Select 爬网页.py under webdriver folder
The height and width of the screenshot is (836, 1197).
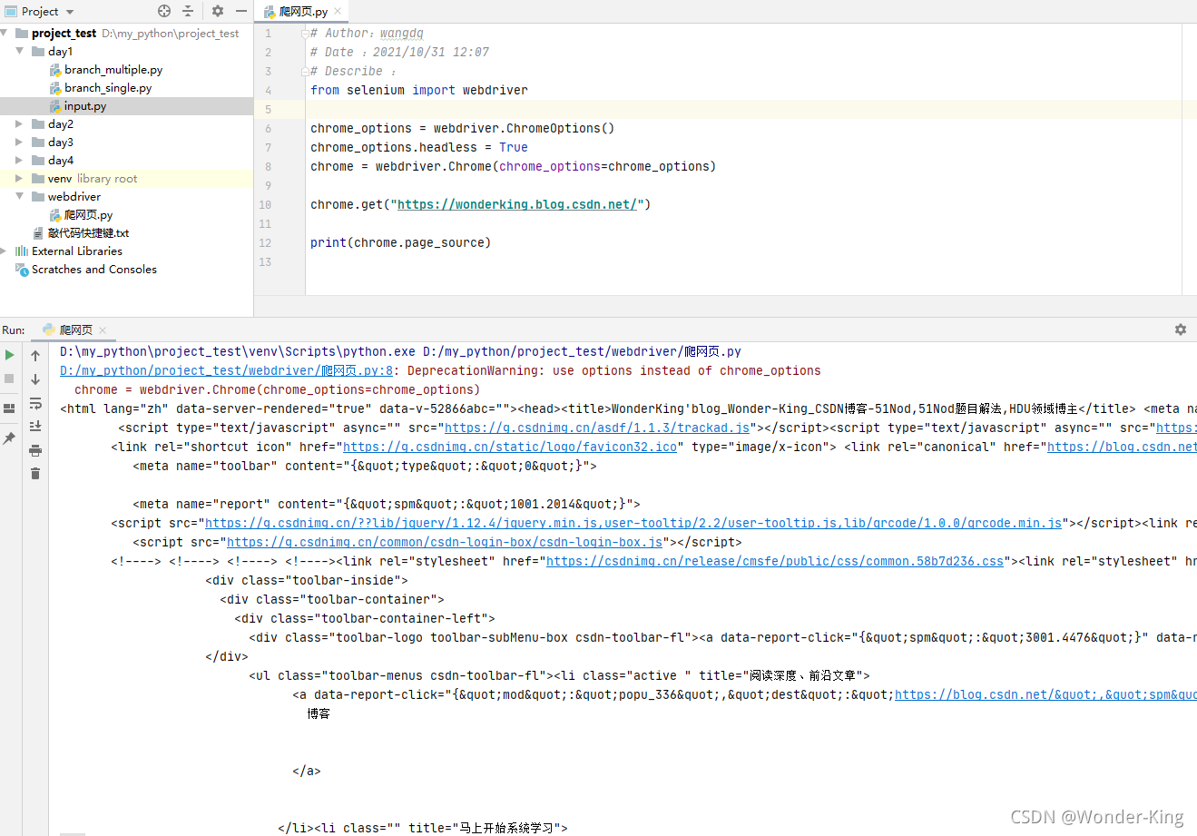(88, 215)
